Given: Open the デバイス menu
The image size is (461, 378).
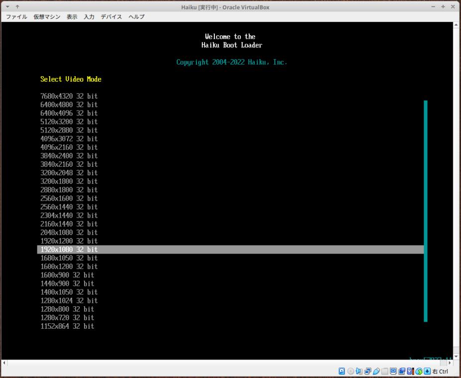Looking at the screenshot, I should (111, 17).
